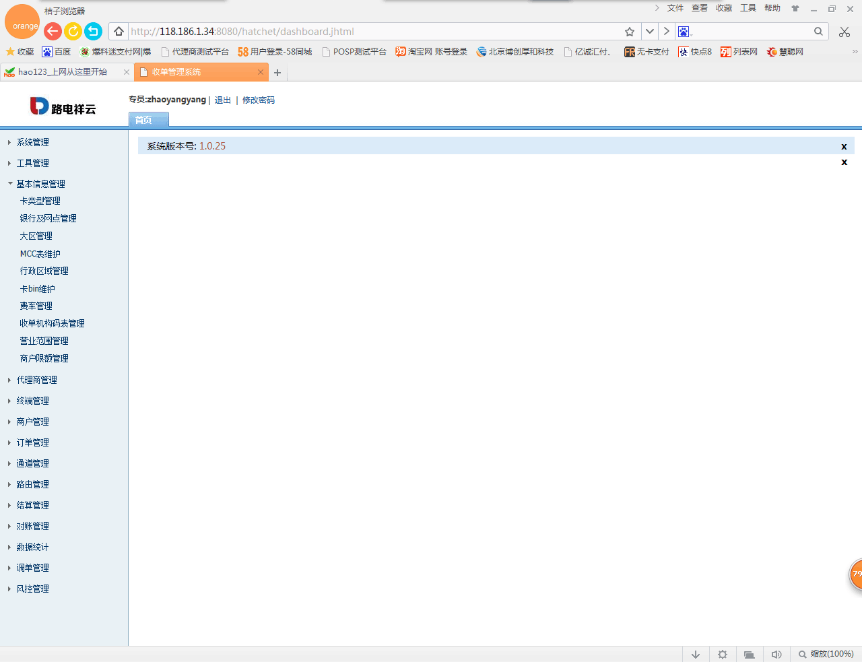This screenshot has height=662, width=862.
Task: Open the 百度 bookmark
Action: [57, 52]
